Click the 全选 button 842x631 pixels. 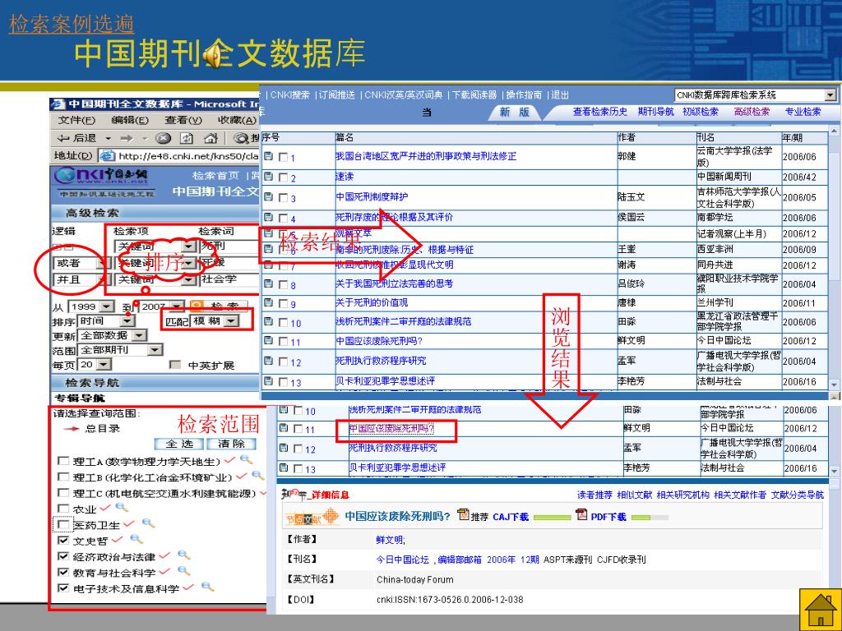coord(178,444)
